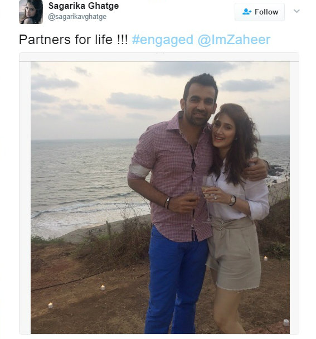This screenshot has height=339, width=316.
Task: Click the gray header strip above the photo
Action: 159,57
